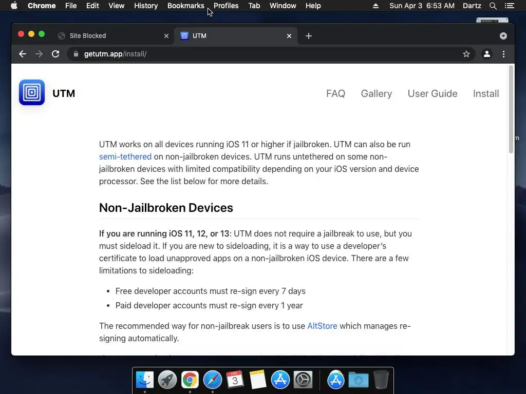526x394 pixels.
Task: Click the UTM site title text
Action: [x=64, y=93]
